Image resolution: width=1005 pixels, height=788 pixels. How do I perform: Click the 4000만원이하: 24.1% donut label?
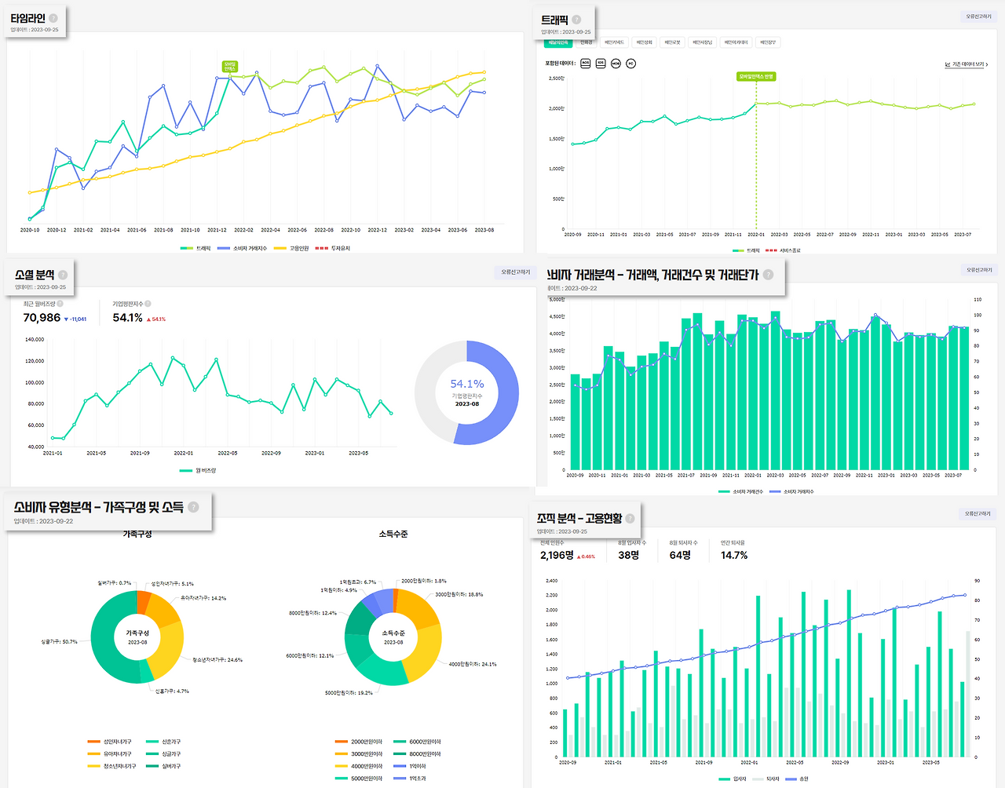[x=473, y=664]
